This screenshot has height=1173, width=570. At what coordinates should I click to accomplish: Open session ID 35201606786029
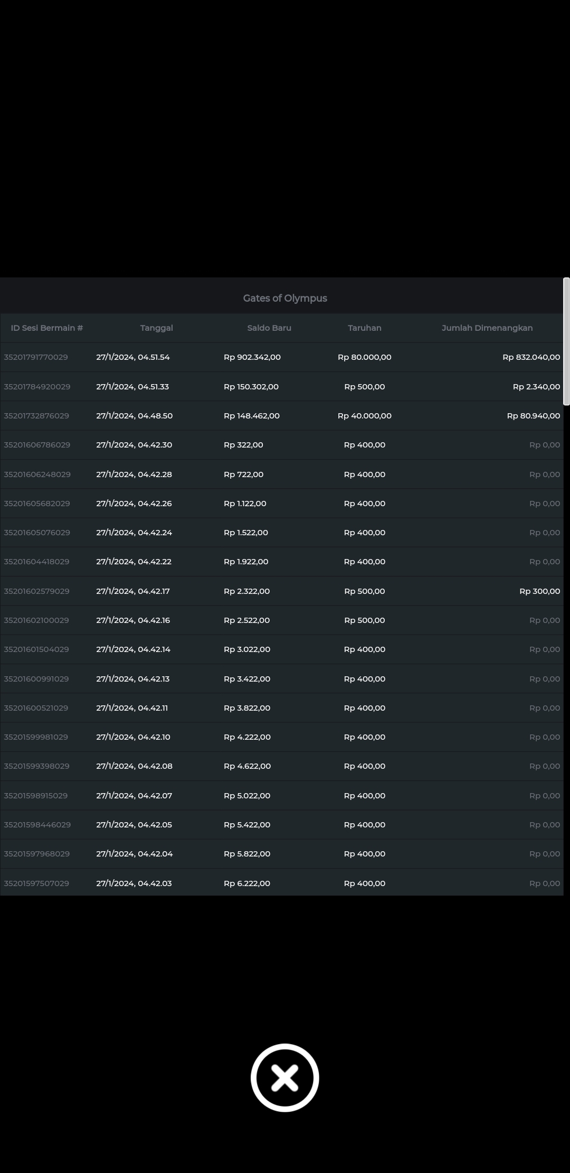[x=37, y=445]
